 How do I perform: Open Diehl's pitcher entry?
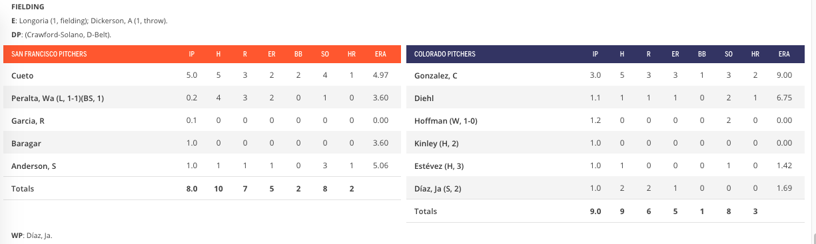pyautogui.click(x=423, y=98)
